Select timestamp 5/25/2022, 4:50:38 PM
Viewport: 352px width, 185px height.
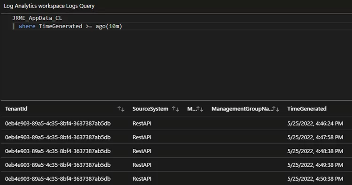(x=315, y=179)
